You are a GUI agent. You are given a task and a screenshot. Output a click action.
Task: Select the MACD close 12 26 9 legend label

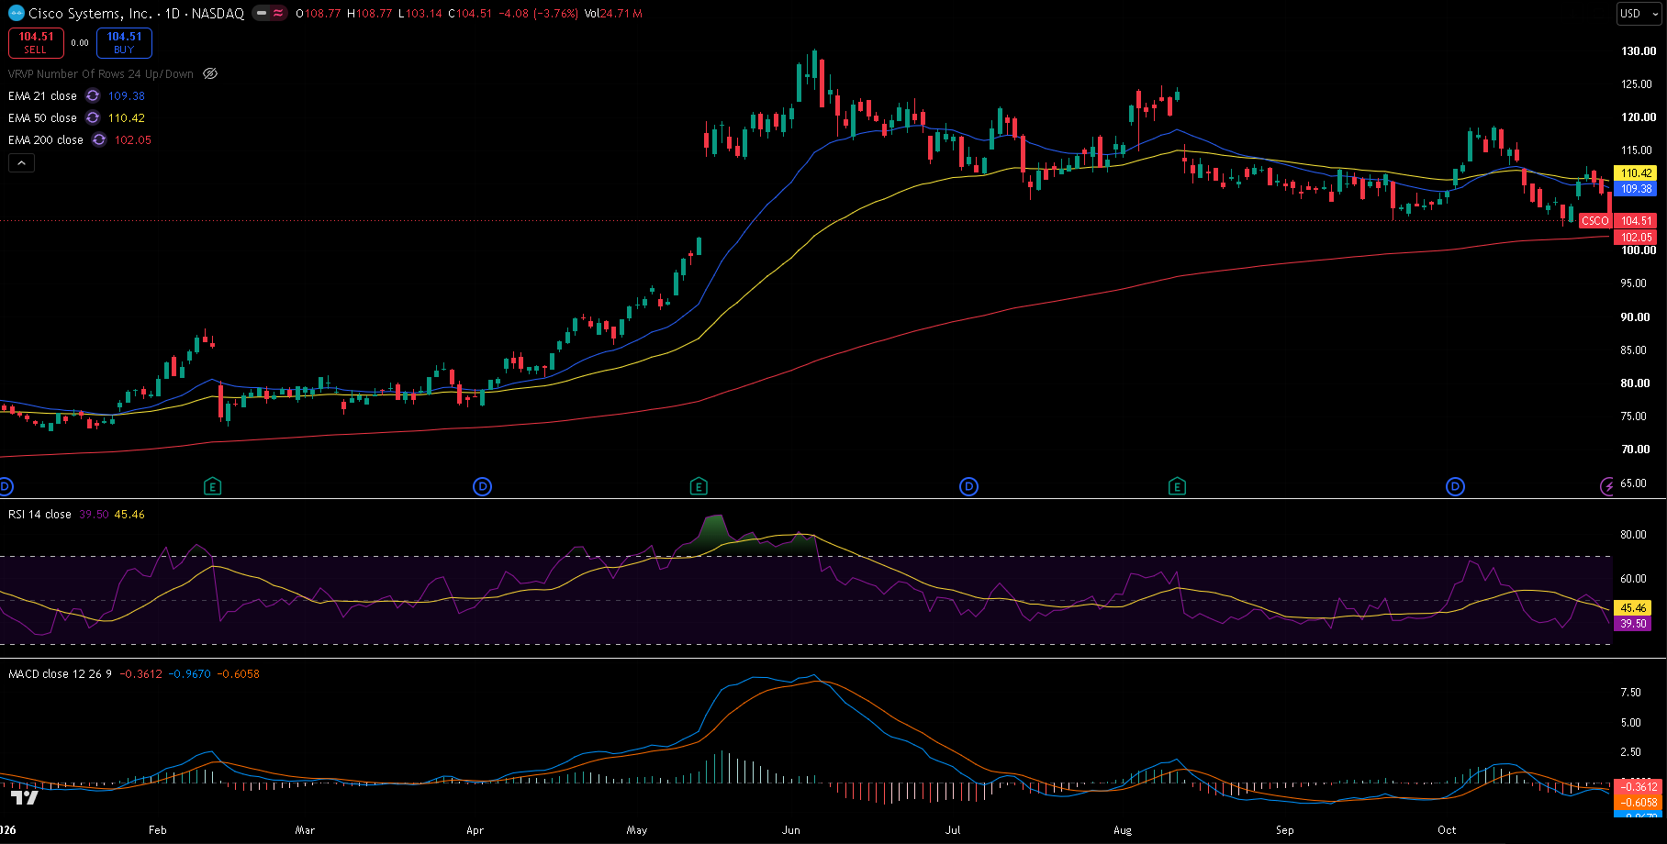[60, 673]
